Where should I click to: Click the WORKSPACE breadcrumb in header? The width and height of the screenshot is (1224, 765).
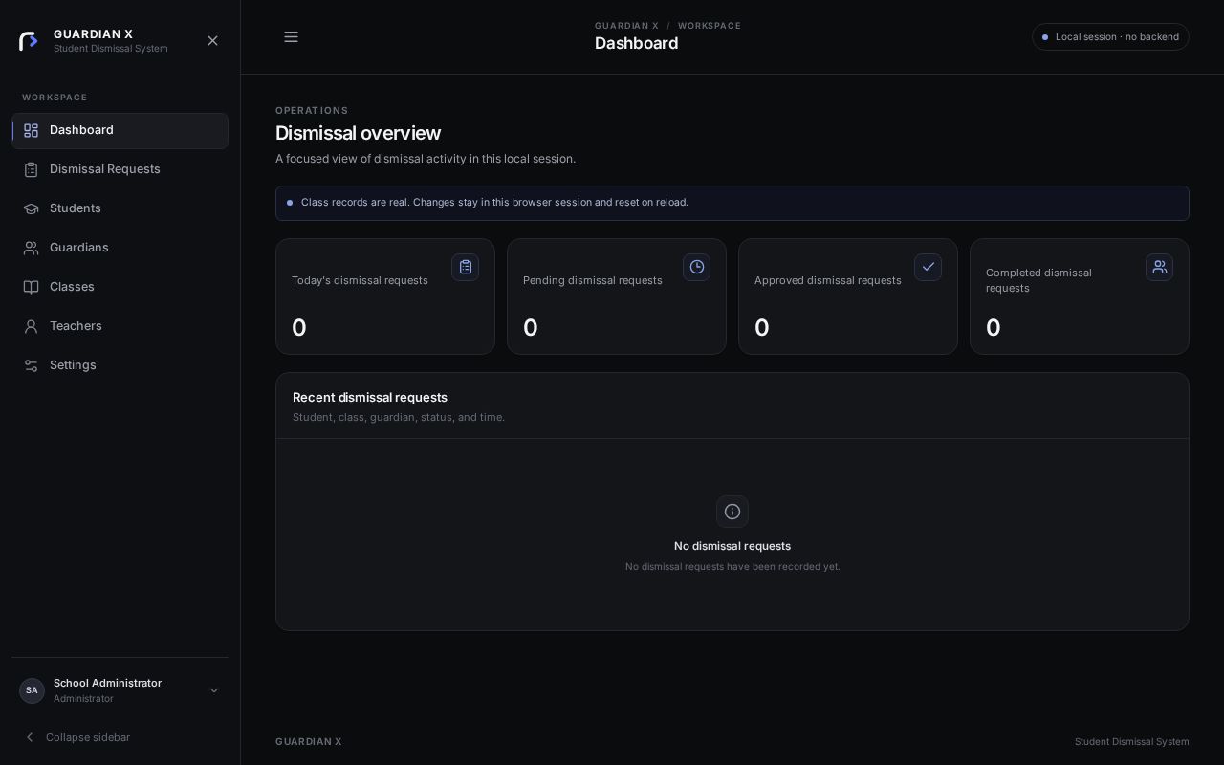710,26
